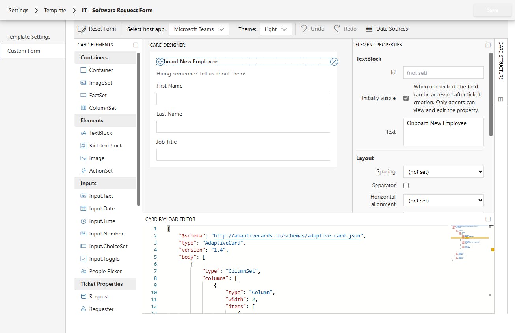Viewport: 515px width, 333px height.
Task: Remove the selected TextBlock with the X icon
Action: pyautogui.click(x=334, y=62)
